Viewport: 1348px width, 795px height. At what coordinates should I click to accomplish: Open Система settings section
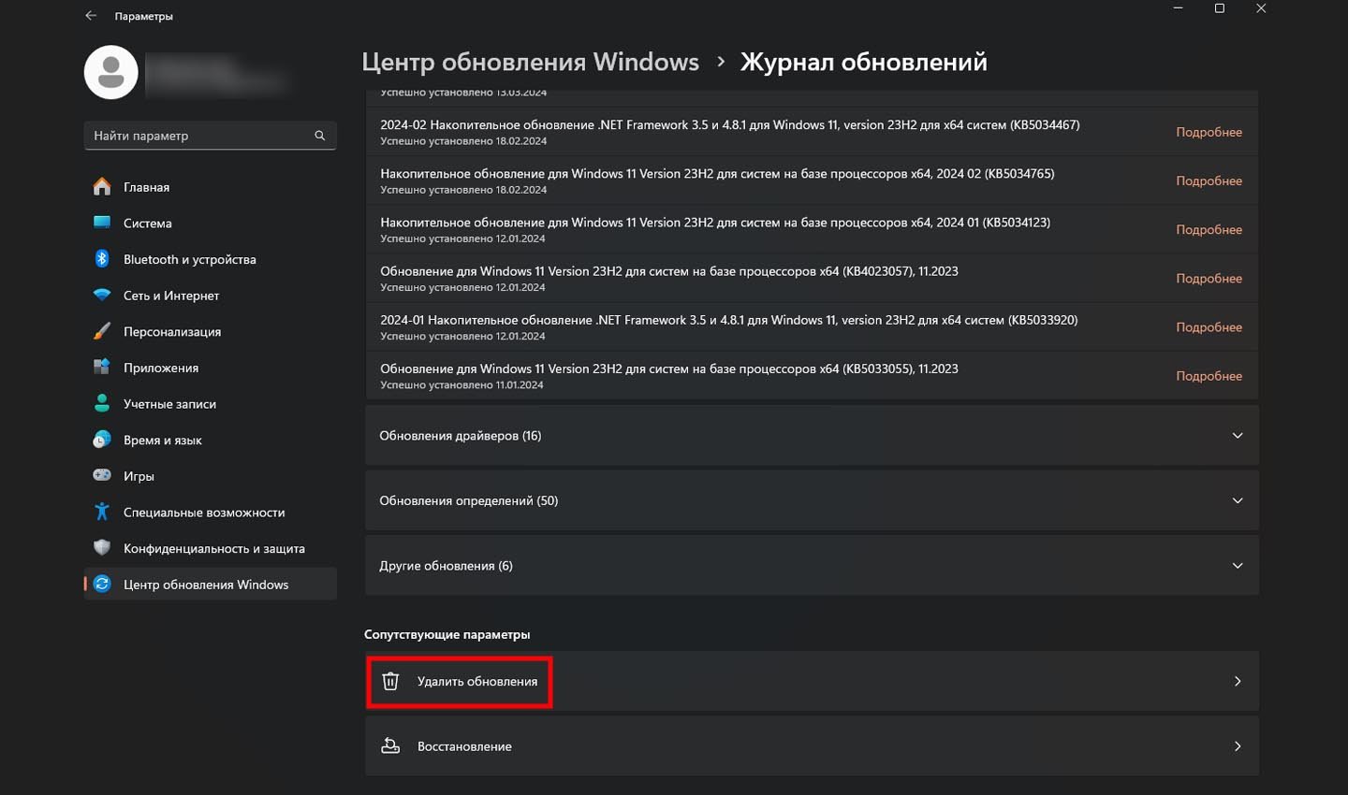210,223
